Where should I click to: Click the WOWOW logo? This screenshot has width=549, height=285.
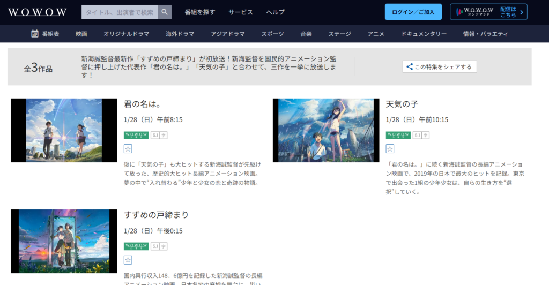coord(37,12)
